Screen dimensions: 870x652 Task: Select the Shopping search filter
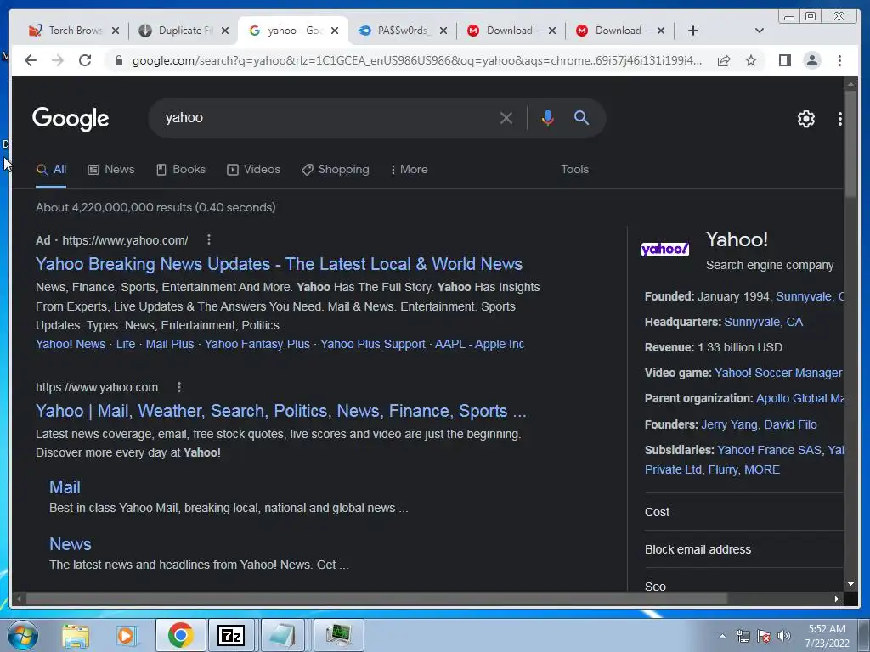pos(335,169)
